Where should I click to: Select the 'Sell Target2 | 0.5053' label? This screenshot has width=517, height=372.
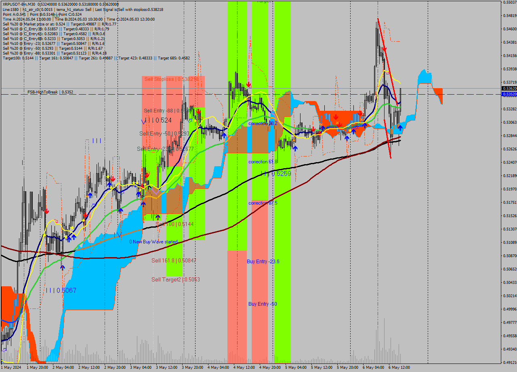coord(176,279)
